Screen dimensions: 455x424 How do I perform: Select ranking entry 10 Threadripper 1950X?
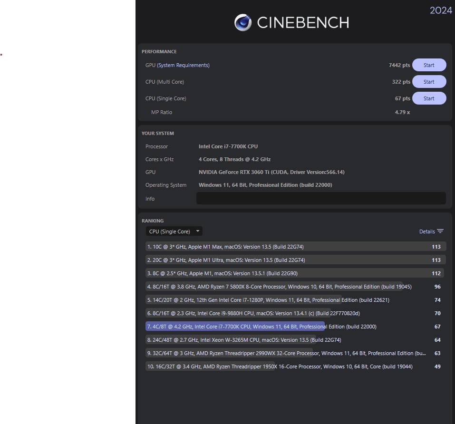(295, 366)
